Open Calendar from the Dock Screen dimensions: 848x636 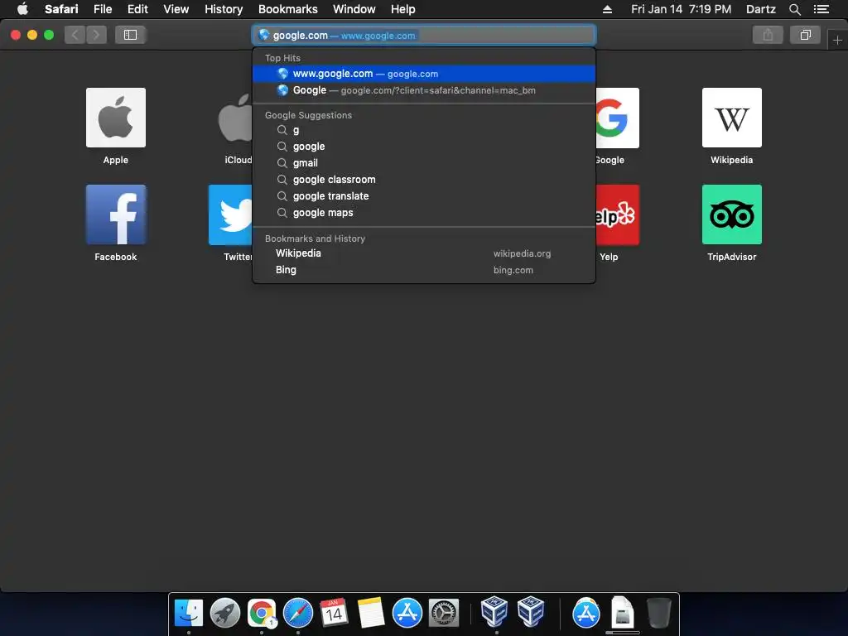[334, 613]
